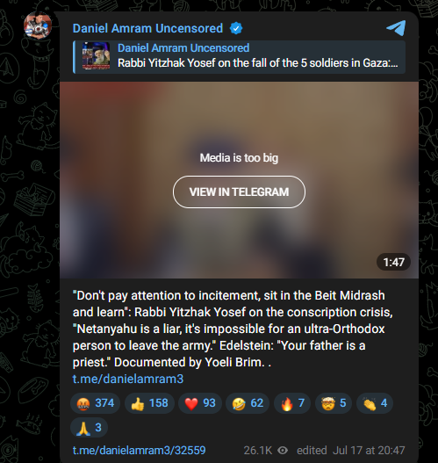Click the 1:47 video duration badge
This screenshot has height=463, width=438.
point(393,262)
